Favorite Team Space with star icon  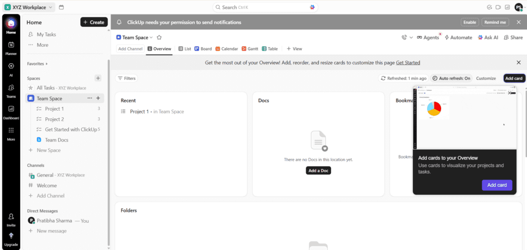click(x=160, y=38)
